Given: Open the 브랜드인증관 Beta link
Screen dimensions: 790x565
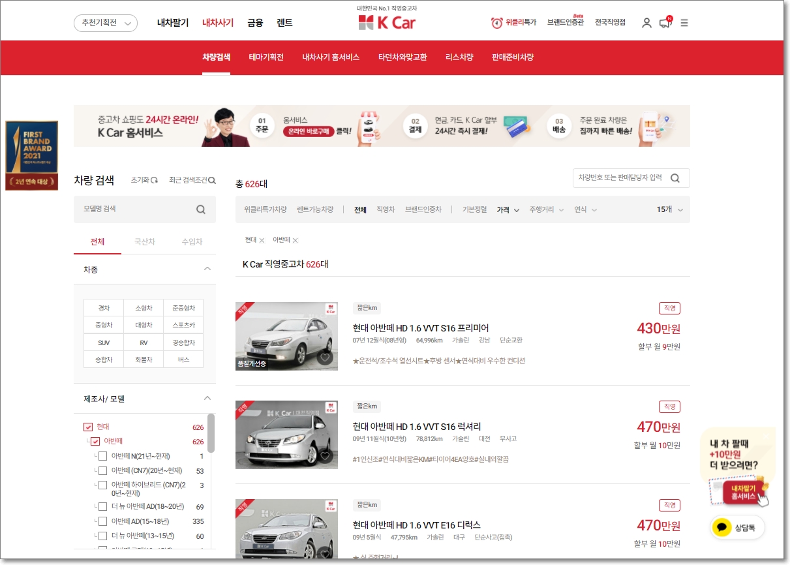Looking at the screenshot, I should [566, 22].
